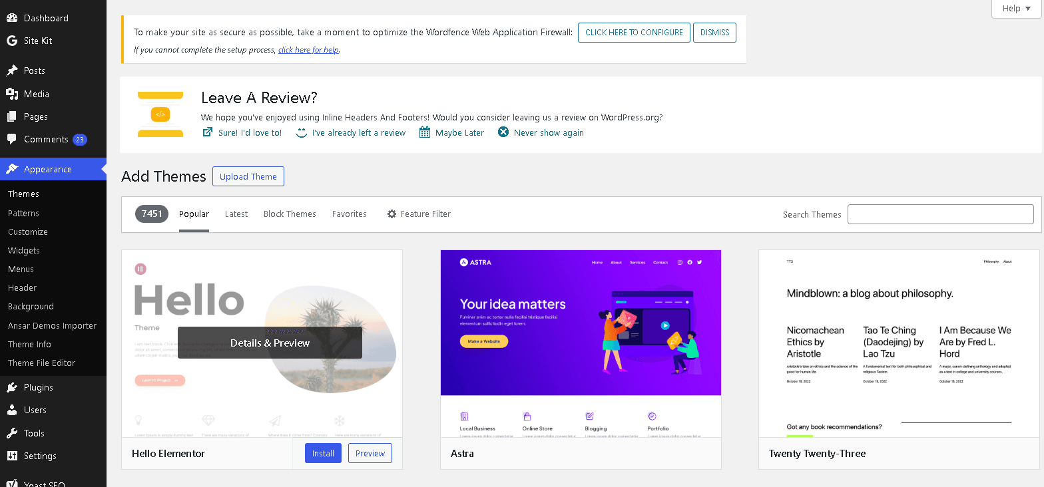Click the Tools wrench icon

click(12, 433)
